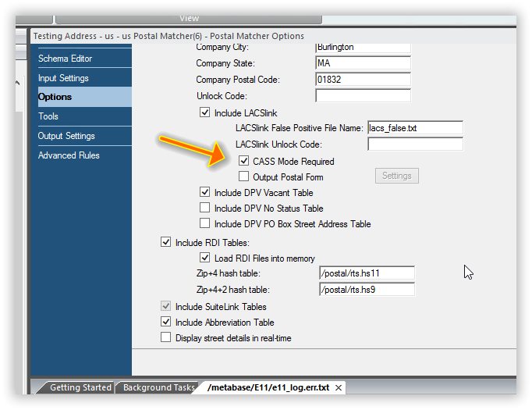532x410 pixels.
Task: Click the Company State field
Action: (x=363, y=62)
